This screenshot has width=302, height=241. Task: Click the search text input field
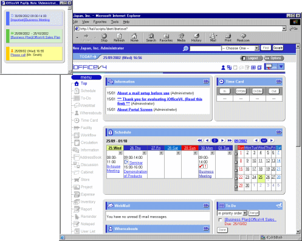(x=205, y=48)
